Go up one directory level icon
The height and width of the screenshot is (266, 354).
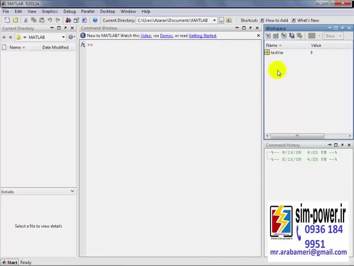pos(228,21)
